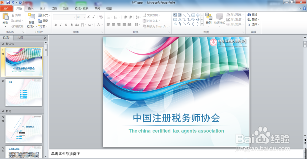
Task: Click the clear formatting icon
Action: (x=101, y=17)
